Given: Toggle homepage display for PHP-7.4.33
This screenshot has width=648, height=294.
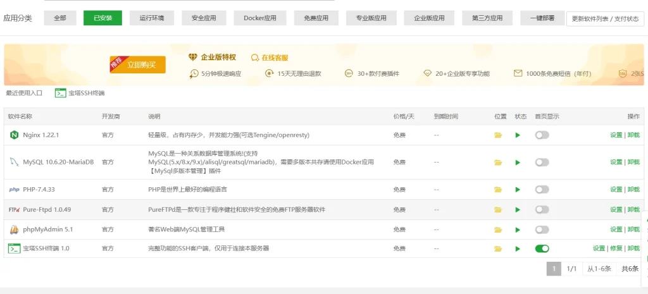Looking at the screenshot, I should click(542, 190).
